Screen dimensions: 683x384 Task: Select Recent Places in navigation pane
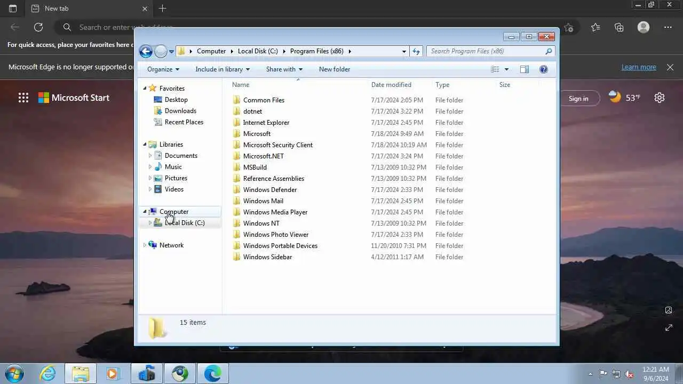pyautogui.click(x=184, y=122)
